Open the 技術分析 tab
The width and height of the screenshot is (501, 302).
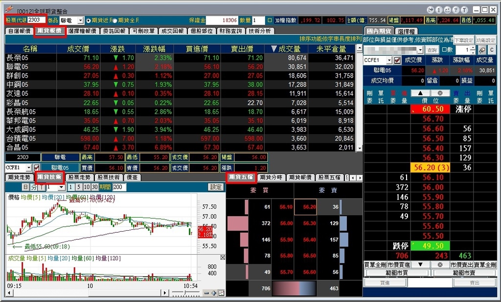[260, 31]
